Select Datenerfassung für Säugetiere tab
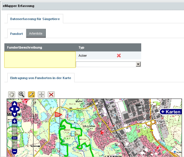 pos(35,19)
